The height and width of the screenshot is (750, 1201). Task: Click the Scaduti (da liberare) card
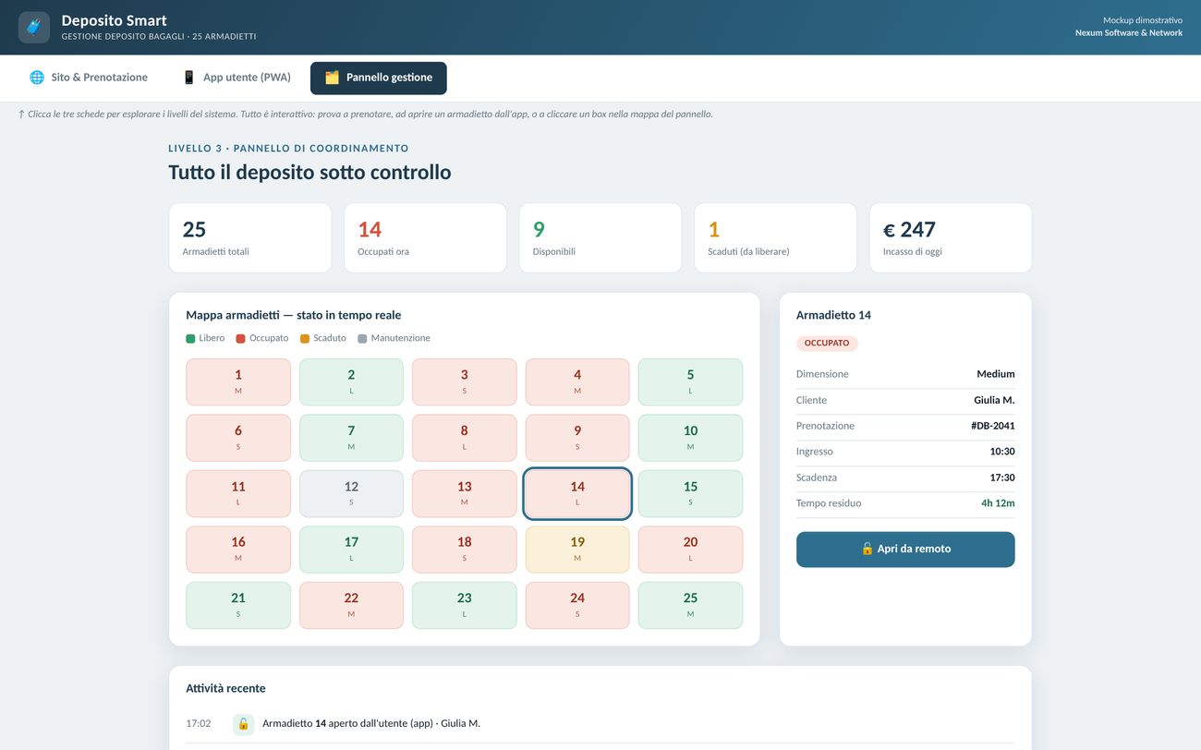point(775,238)
